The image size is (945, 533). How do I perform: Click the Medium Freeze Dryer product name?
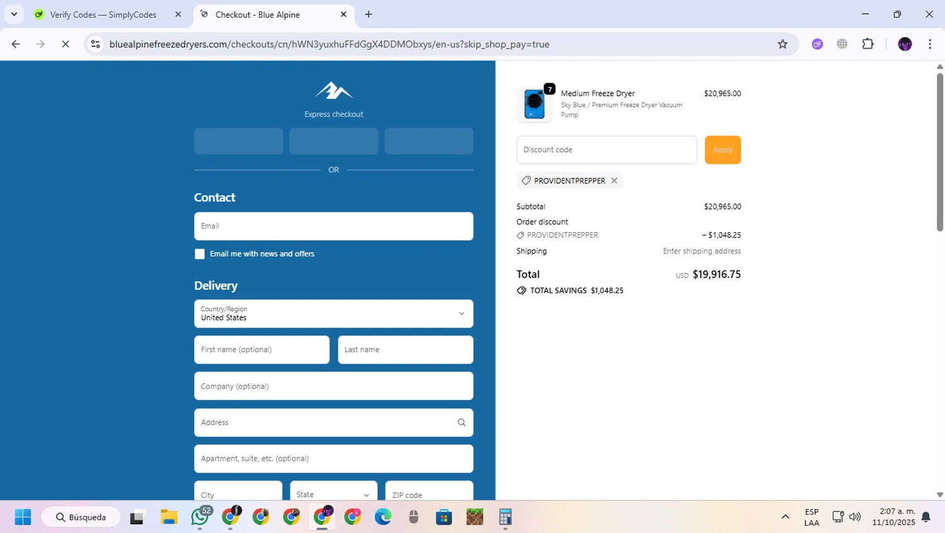click(x=598, y=93)
